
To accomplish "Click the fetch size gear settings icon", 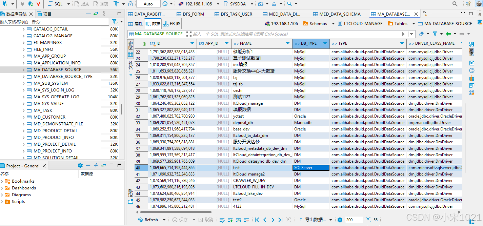I will [340, 220].
